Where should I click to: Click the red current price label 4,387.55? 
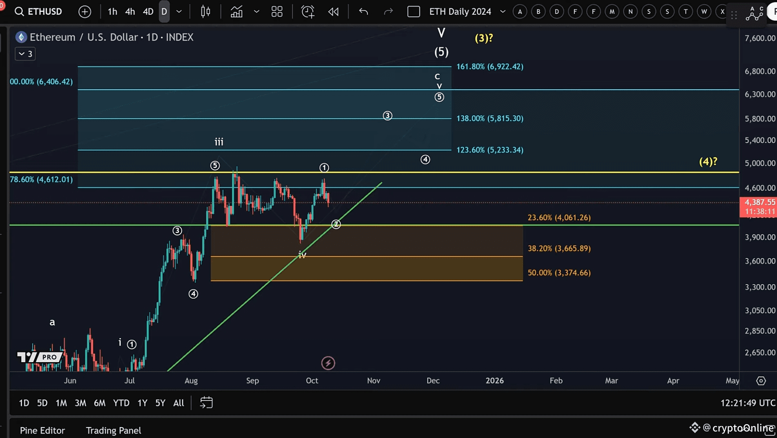[758, 202]
